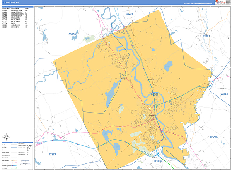Click the blue legend title bar
Image resolution: width=232 pixels, height=170 pixels.
(x=17, y=143)
